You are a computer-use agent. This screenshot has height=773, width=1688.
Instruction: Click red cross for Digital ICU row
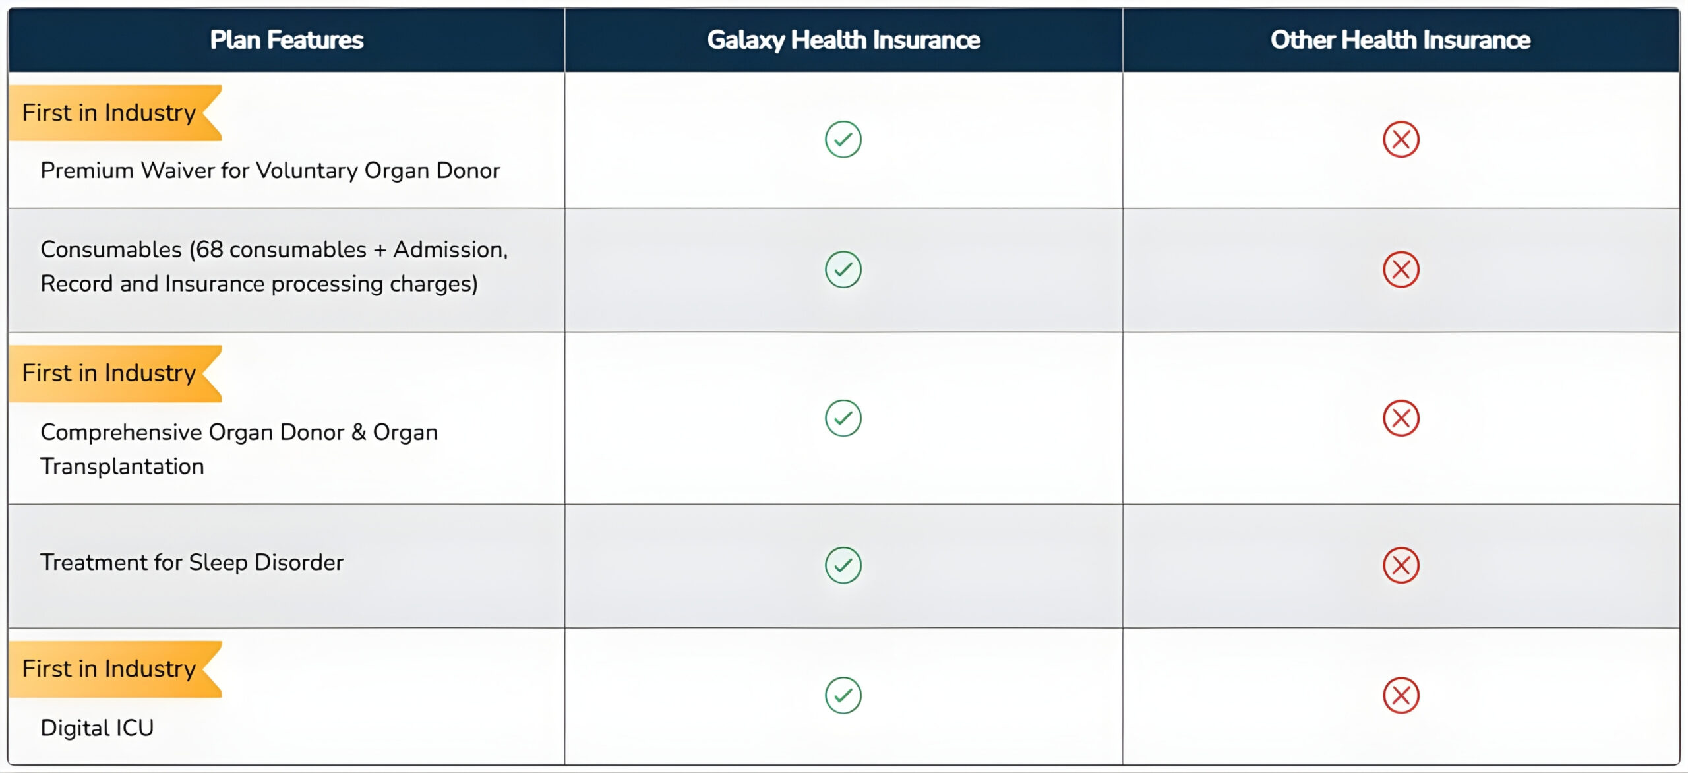pos(1401,695)
